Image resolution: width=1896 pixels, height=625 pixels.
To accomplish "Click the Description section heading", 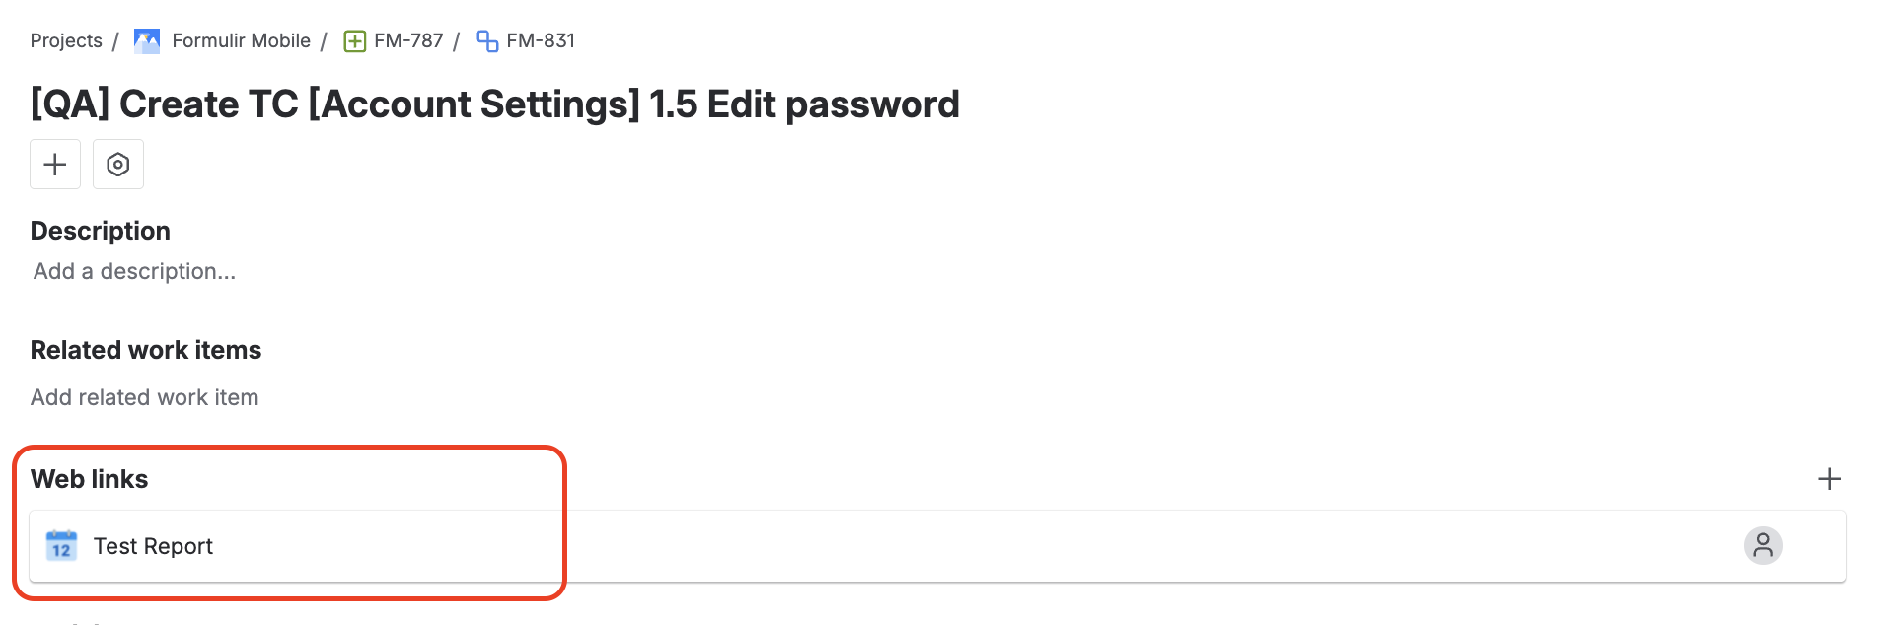I will pos(100,230).
